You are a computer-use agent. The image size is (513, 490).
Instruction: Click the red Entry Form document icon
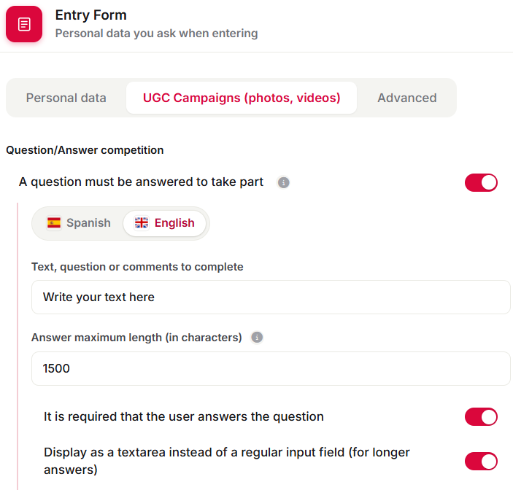click(x=24, y=24)
